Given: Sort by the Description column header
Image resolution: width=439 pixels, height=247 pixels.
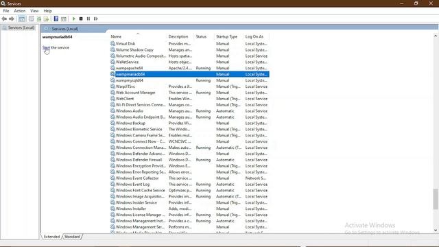Looking at the screenshot, I should pos(180,36).
